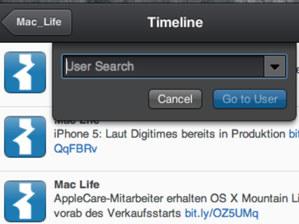The height and width of the screenshot is (224, 299).
Task: Follow the blue QqFBRv link text
Action: [x=76, y=149]
